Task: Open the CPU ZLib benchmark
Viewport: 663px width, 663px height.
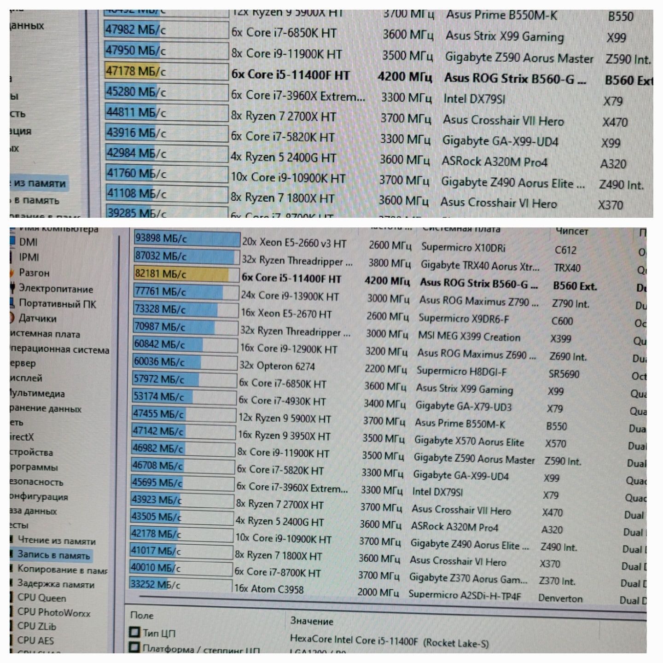Action: click(x=36, y=626)
